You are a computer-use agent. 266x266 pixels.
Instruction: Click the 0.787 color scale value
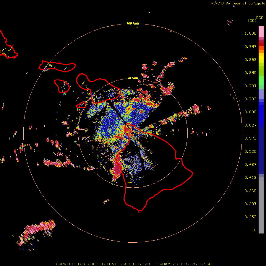click(250, 86)
